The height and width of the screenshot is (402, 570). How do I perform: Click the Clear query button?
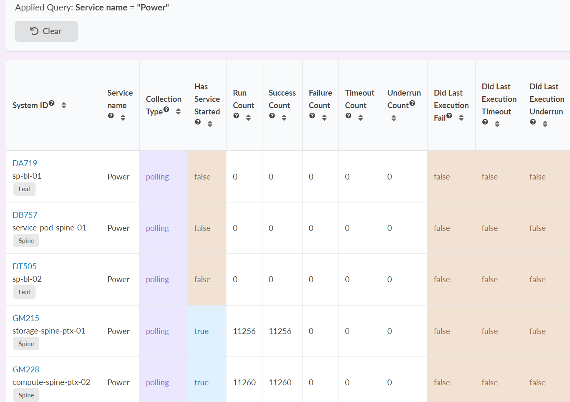pos(46,31)
